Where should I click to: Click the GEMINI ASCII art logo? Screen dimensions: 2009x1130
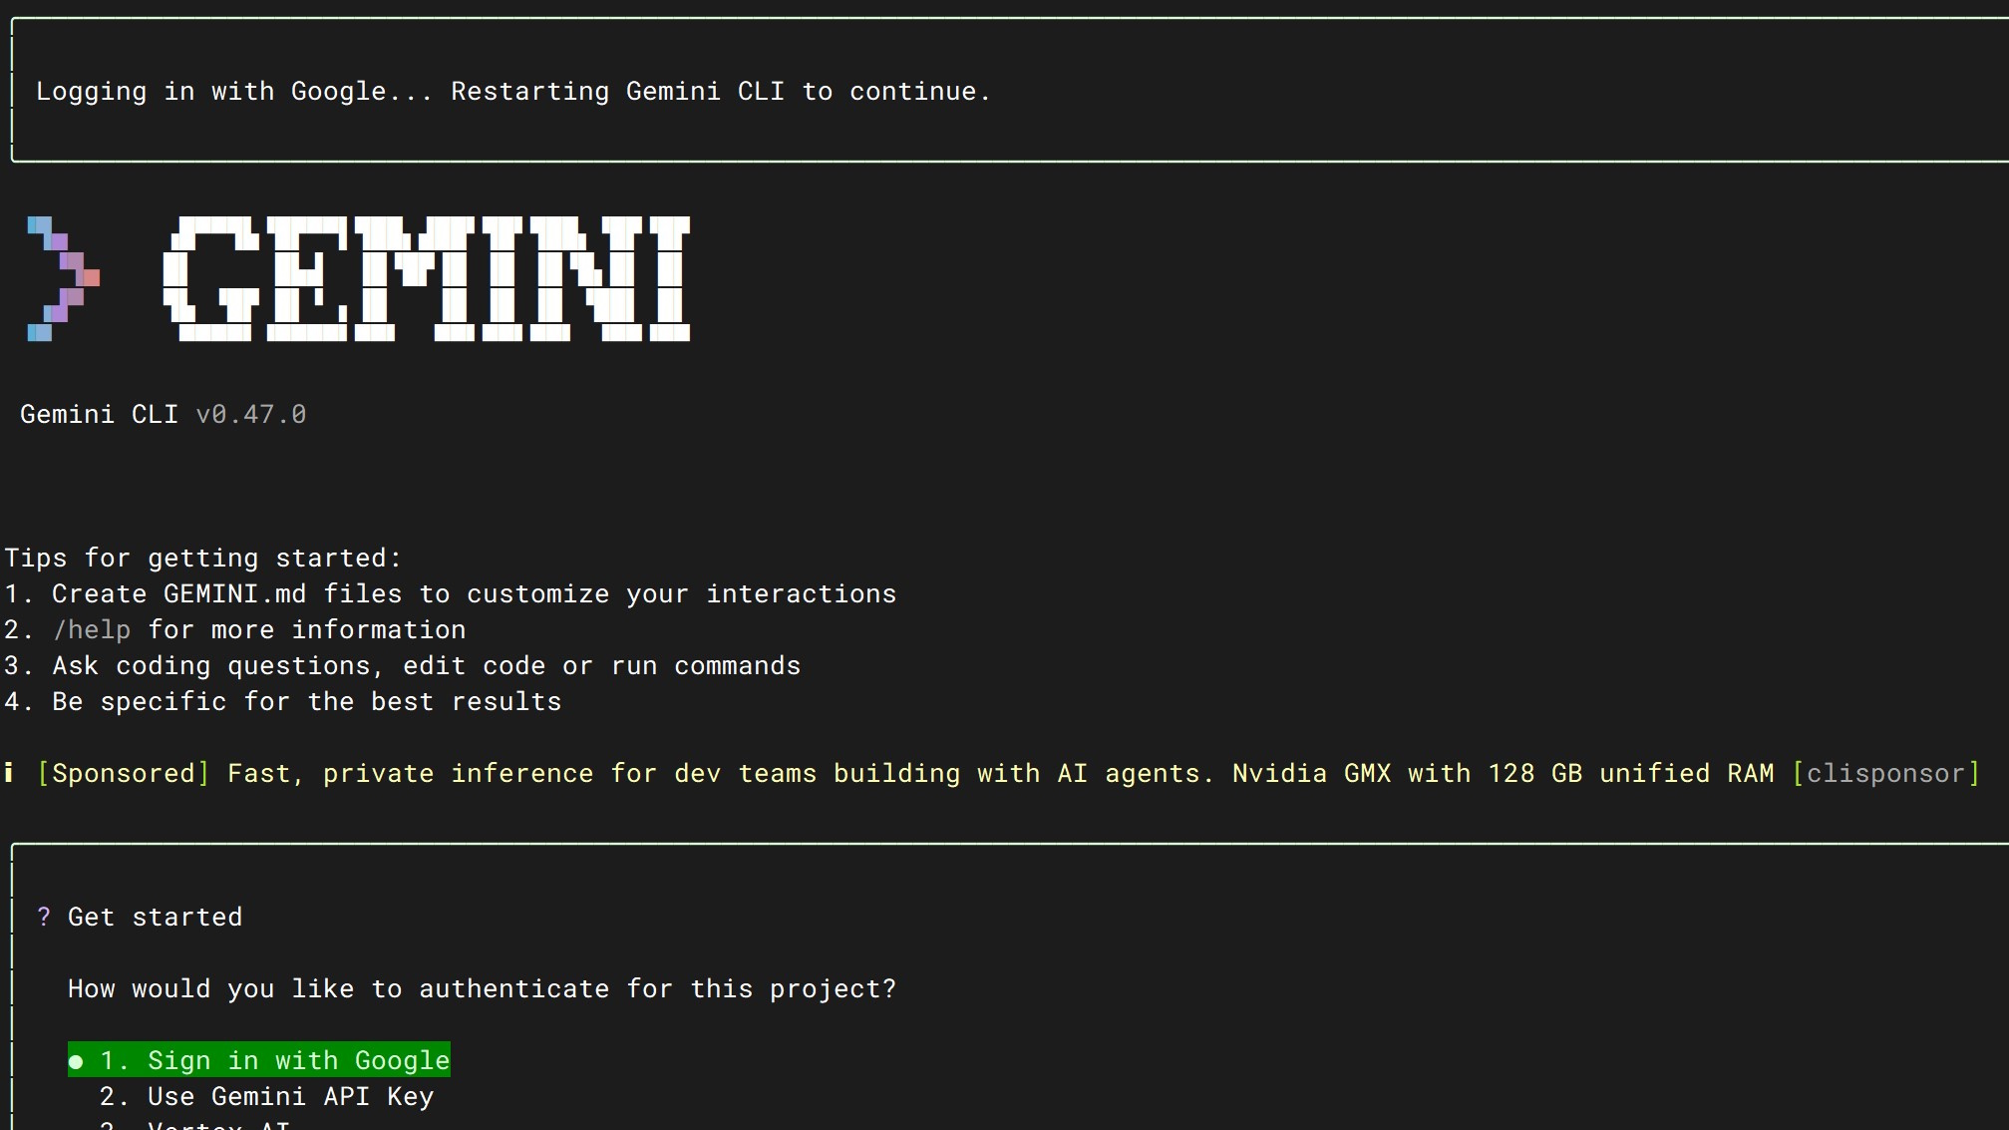(x=427, y=278)
